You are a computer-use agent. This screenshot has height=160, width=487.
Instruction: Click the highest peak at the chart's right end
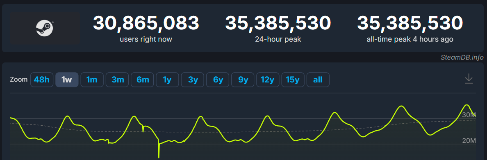[466, 106]
